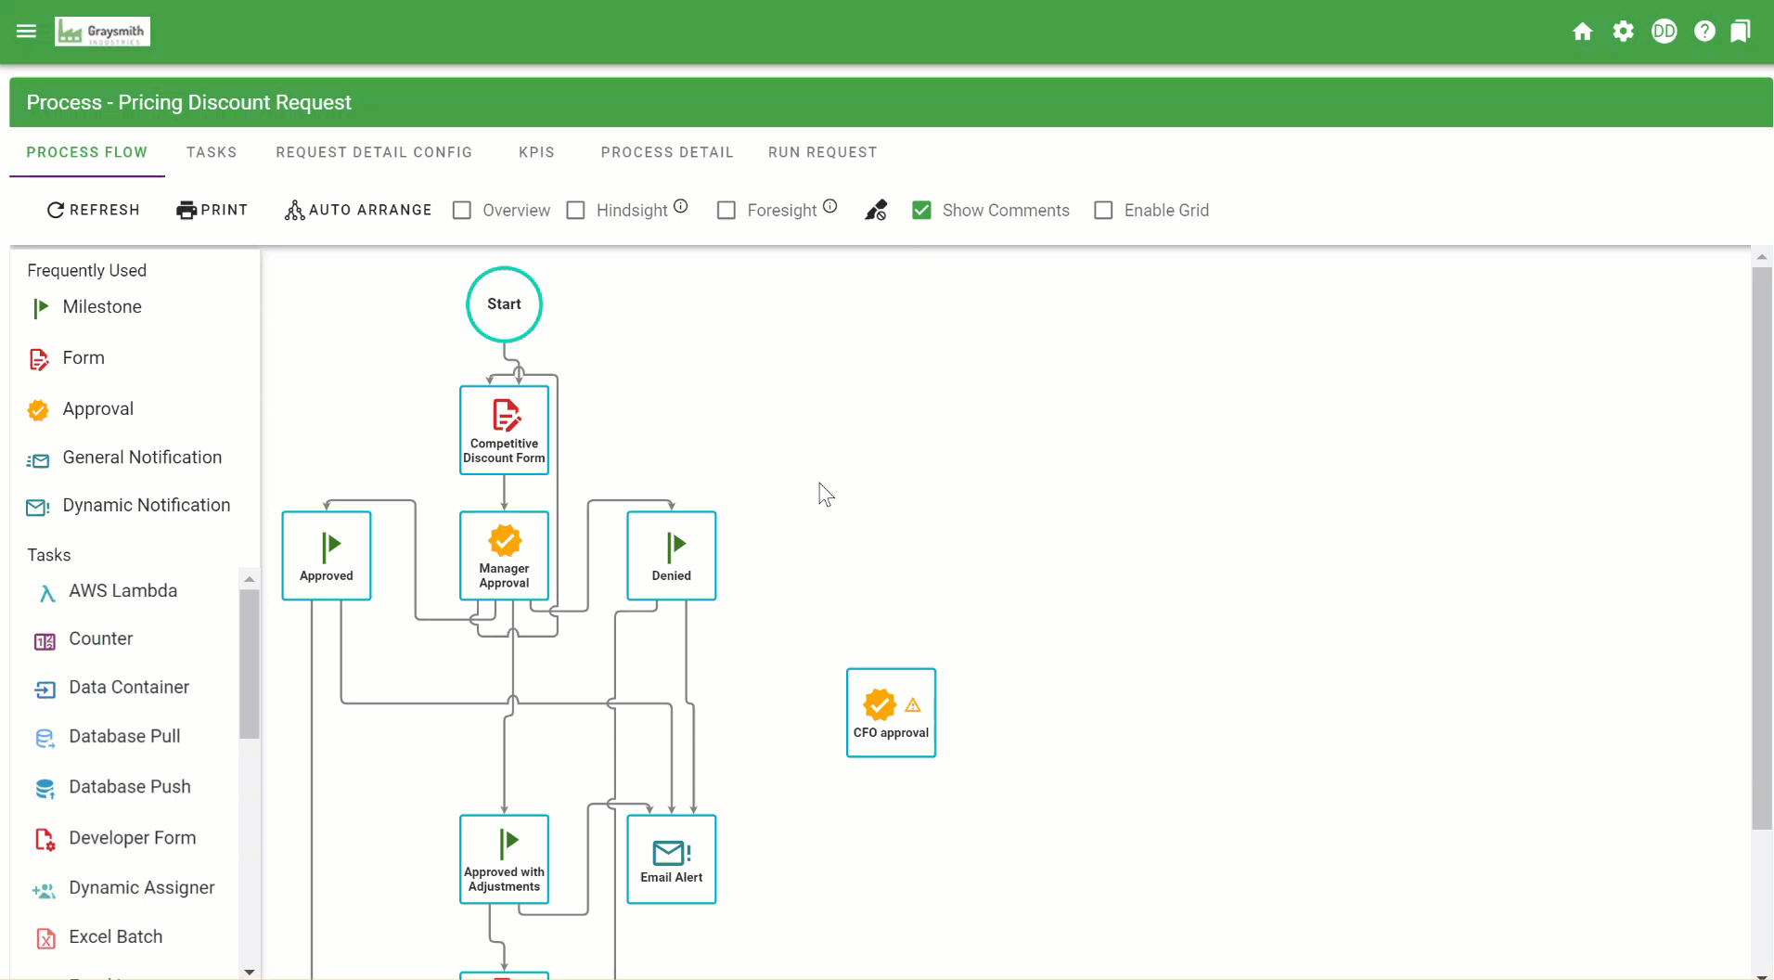Open the DD user profile menu
Screen dimensions: 1774x980
(1664, 32)
